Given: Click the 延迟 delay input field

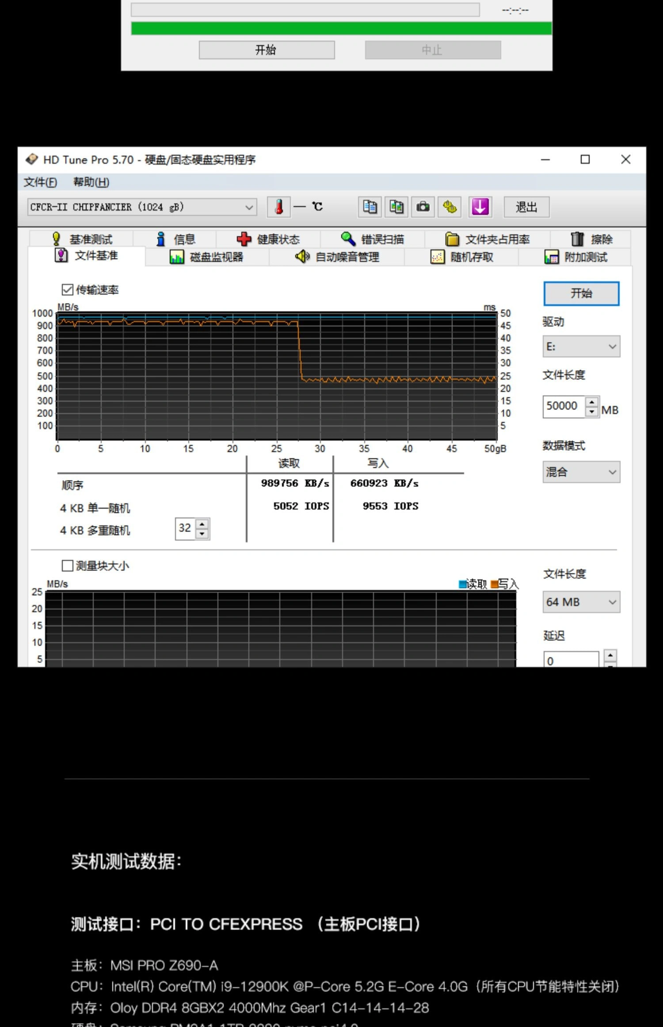Looking at the screenshot, I should pos(571,659).
